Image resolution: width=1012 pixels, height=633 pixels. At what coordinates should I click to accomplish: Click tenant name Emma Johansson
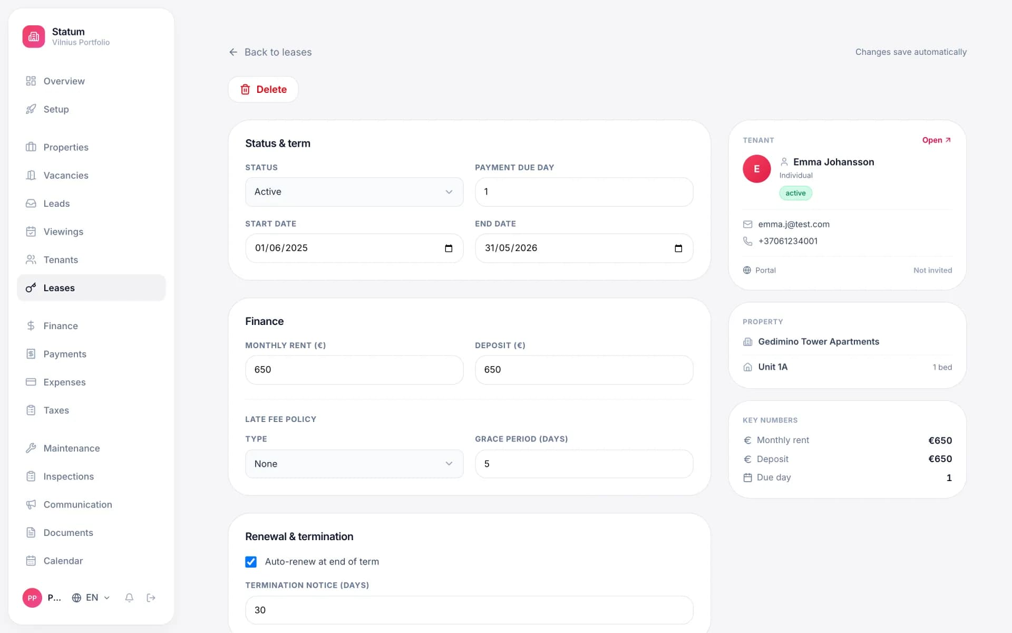833,162
